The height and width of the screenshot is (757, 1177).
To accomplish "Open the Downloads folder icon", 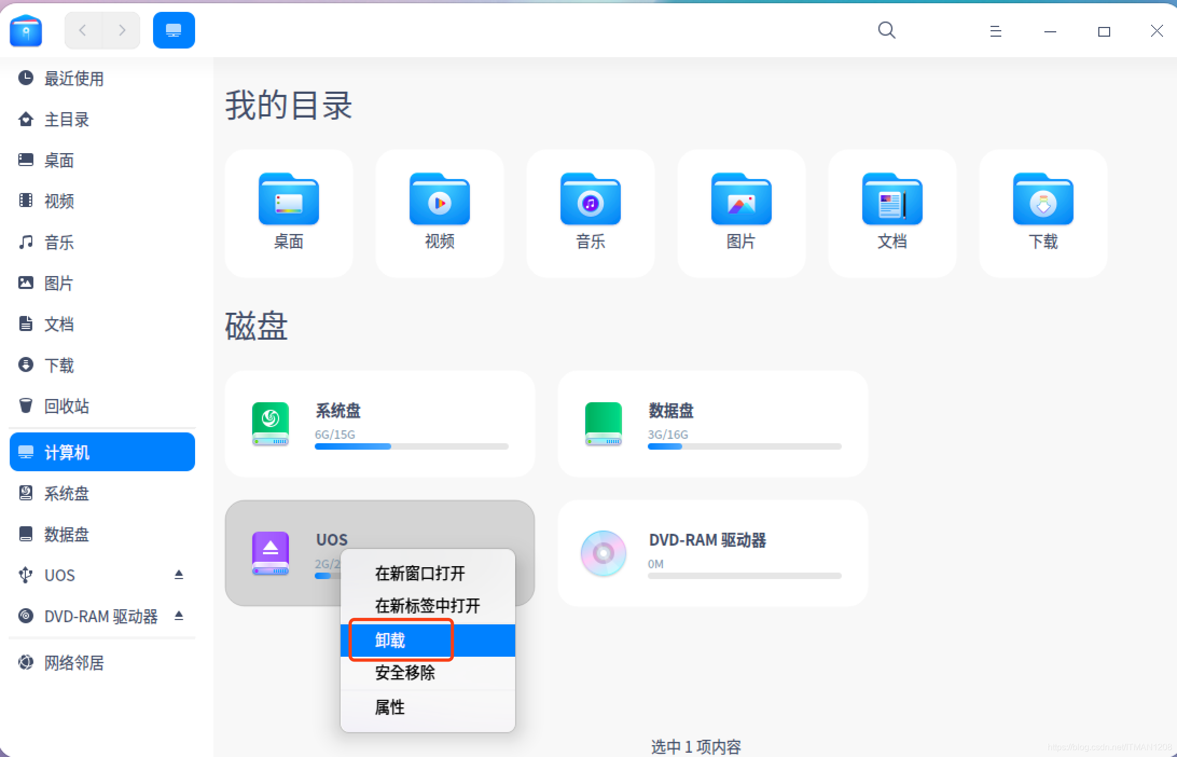I will tap(1043, 199).
